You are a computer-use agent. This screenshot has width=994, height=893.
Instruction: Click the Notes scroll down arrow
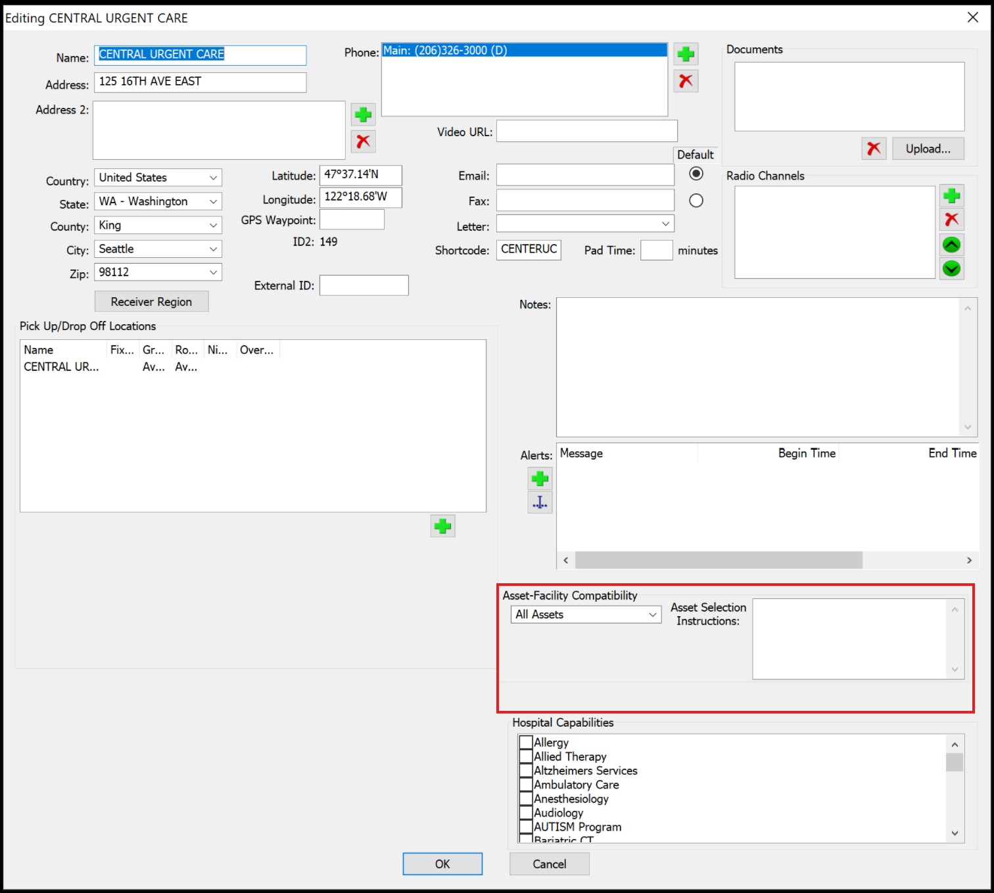(968, 427)
